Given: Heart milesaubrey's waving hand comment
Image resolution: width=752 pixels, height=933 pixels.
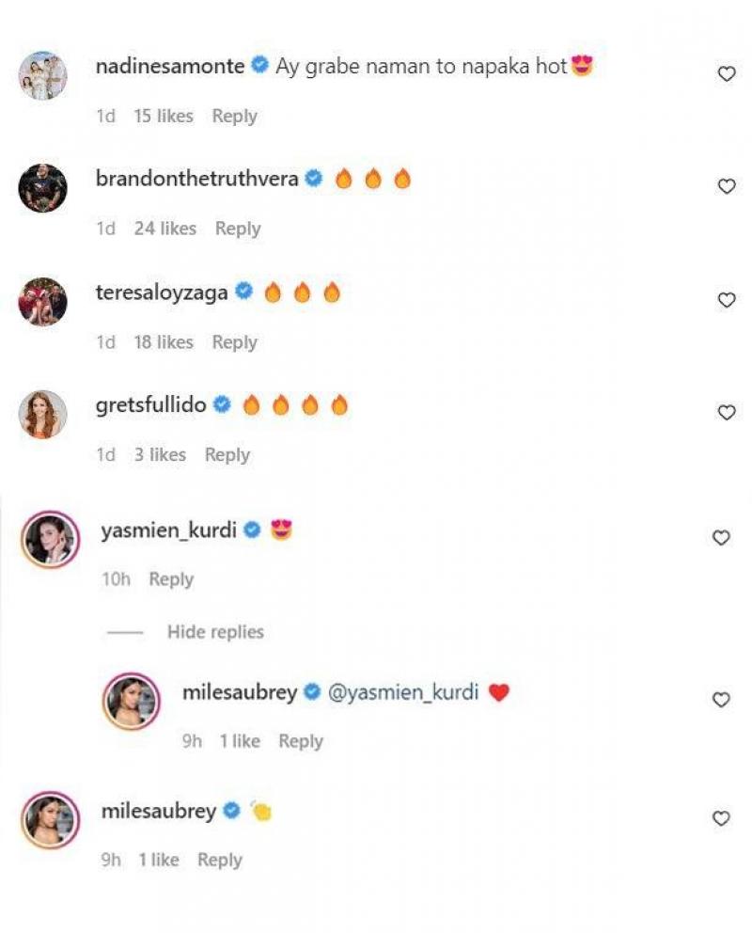Looking at the screenshot, I should point(721,819).
